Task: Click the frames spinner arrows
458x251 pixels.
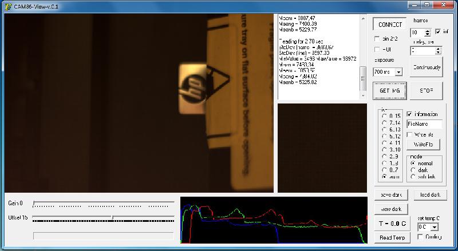Action: pos(428,33)
